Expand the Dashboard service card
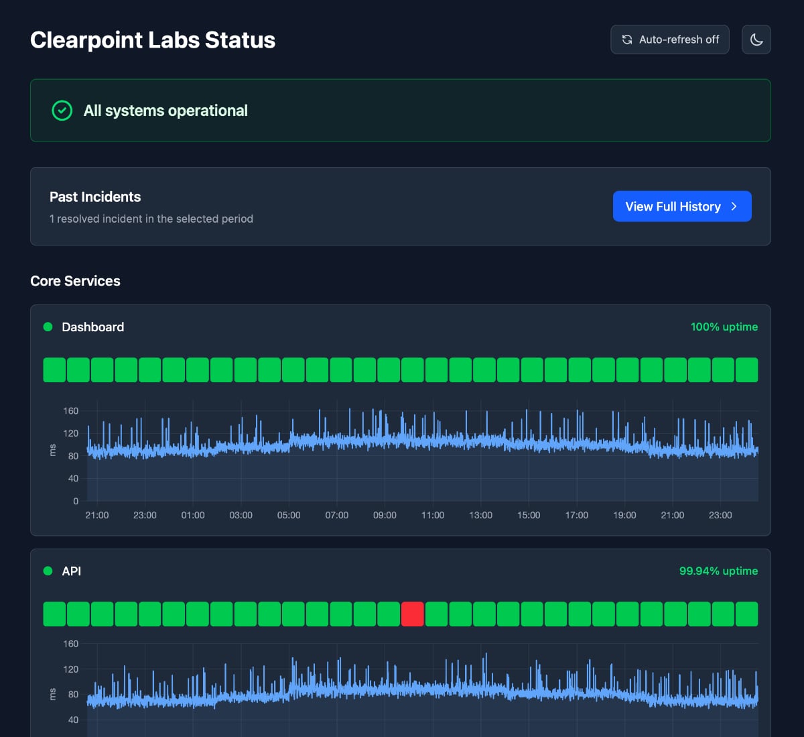Viewport: 804px width, 737px height. coord(92,327)
